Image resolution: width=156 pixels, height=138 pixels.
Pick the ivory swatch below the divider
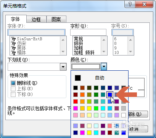coord(89,126)
